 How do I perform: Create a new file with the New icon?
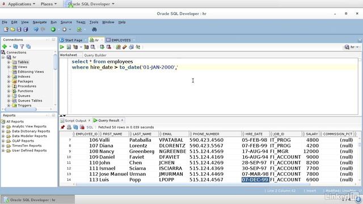tap(6, 29)
